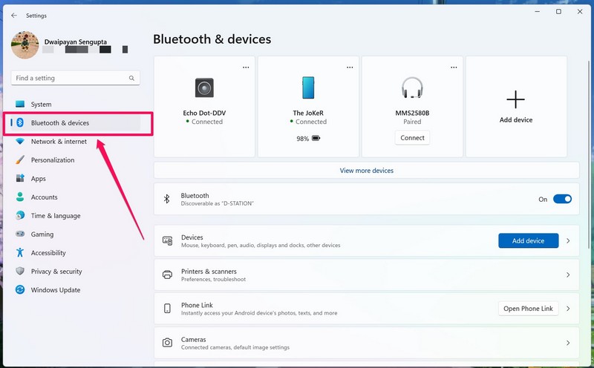Click the Phone Link phone icon
The image size is (594, 368).
click(167, 309)
